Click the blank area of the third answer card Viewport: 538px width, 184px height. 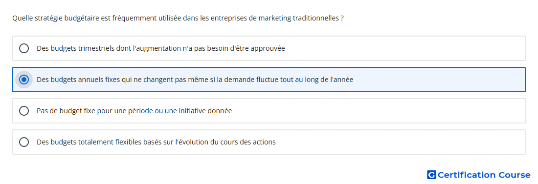[x=378, y=111]
